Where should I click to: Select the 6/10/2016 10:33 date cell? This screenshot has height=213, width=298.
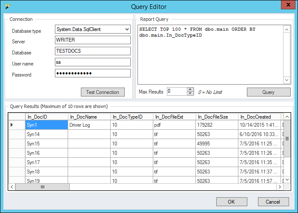[259, 134]
